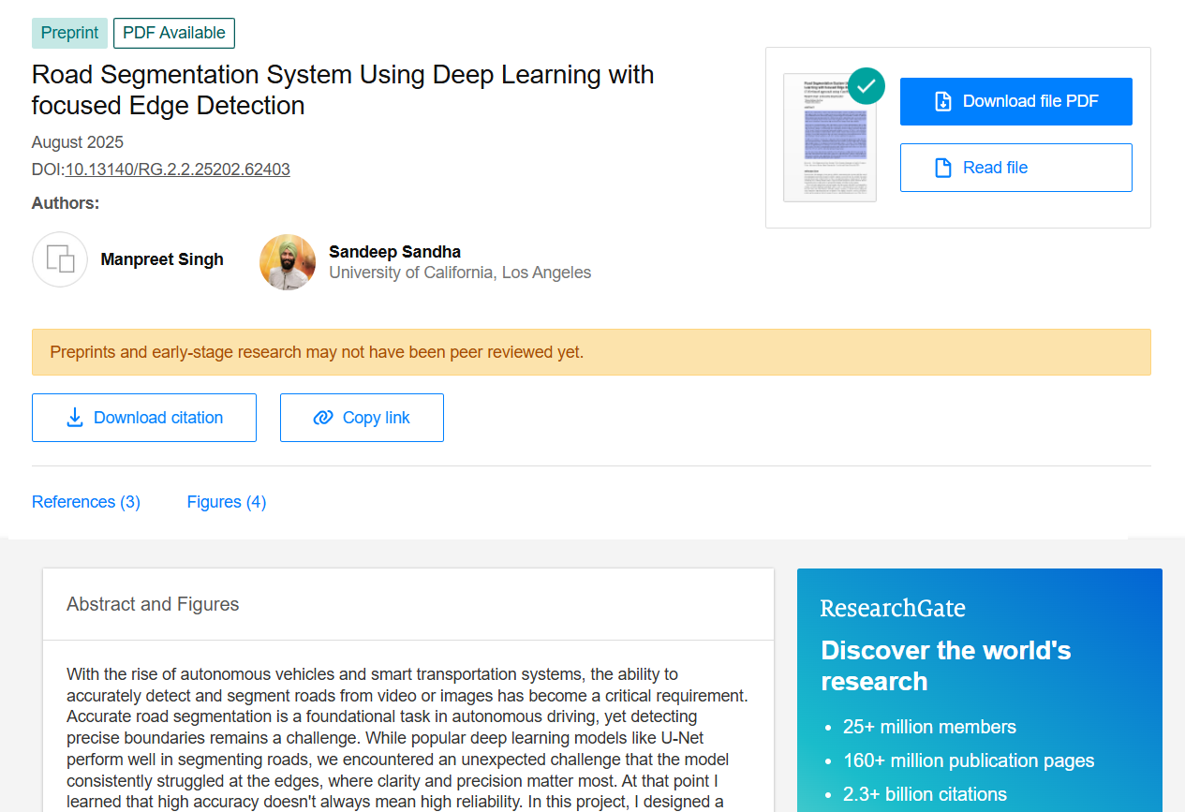Viewport: 1185px width, 812px height.
Task: Open the DOI 10.13140/RG.2.2.25202.62403 link
Action: (177, 170)
